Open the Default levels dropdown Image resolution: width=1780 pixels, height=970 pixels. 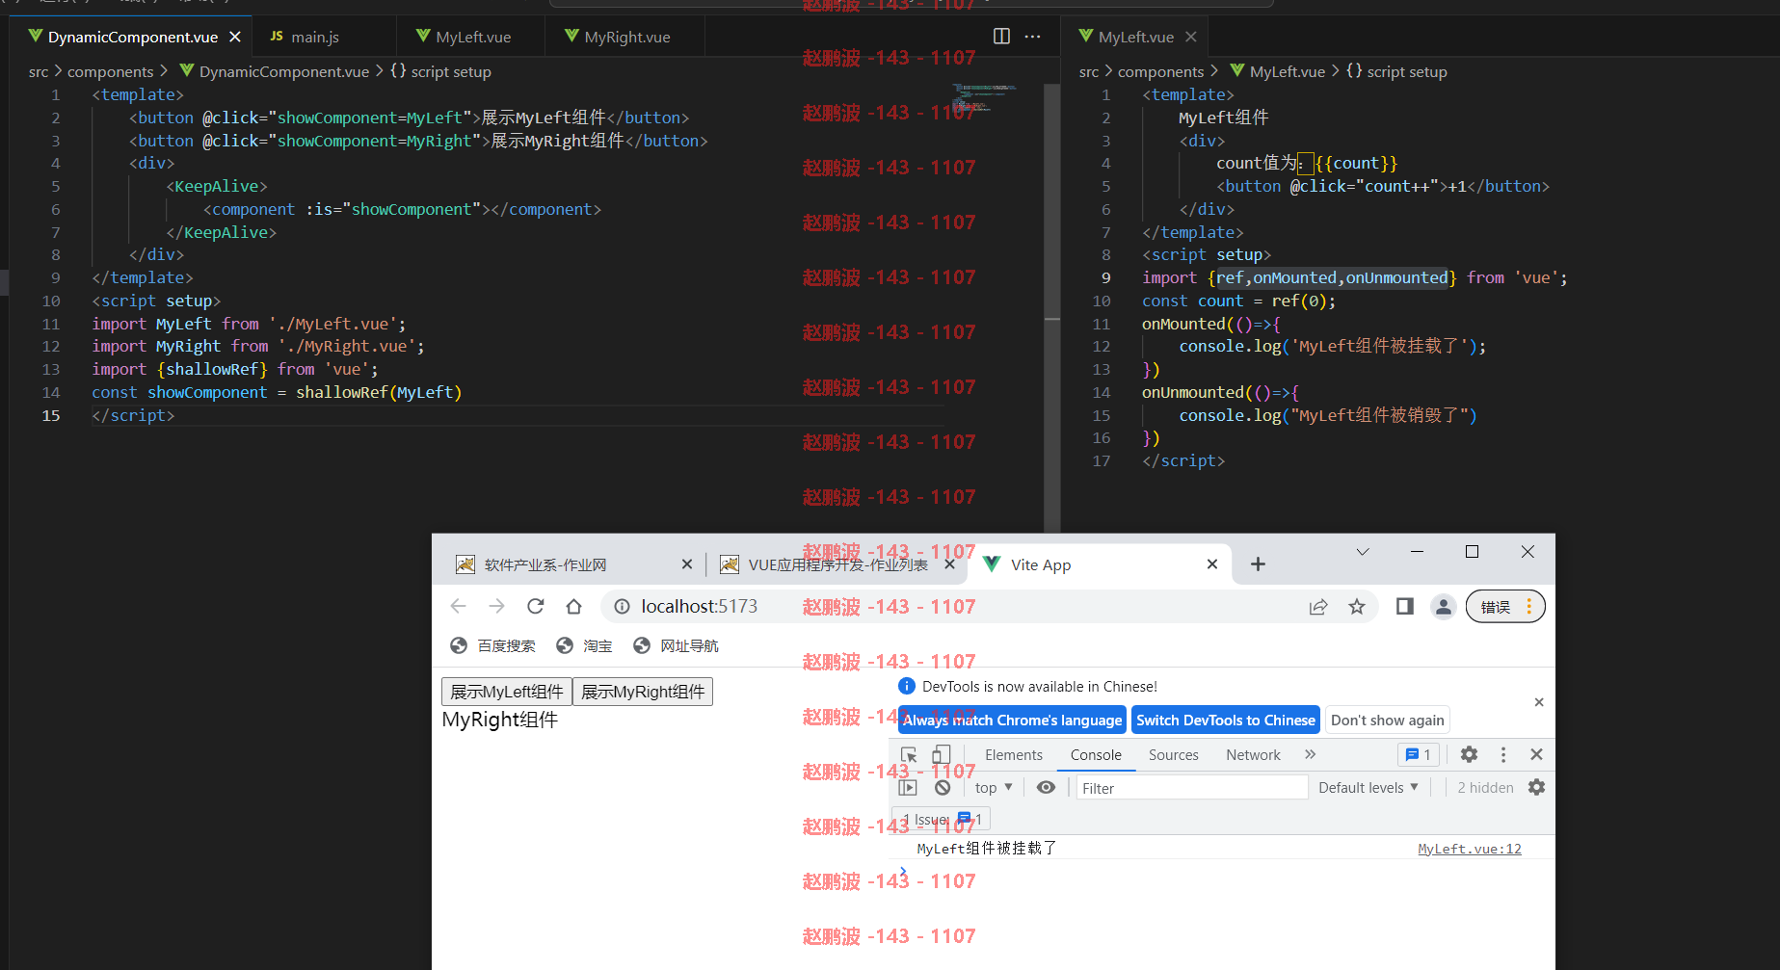coord(1368,787)
